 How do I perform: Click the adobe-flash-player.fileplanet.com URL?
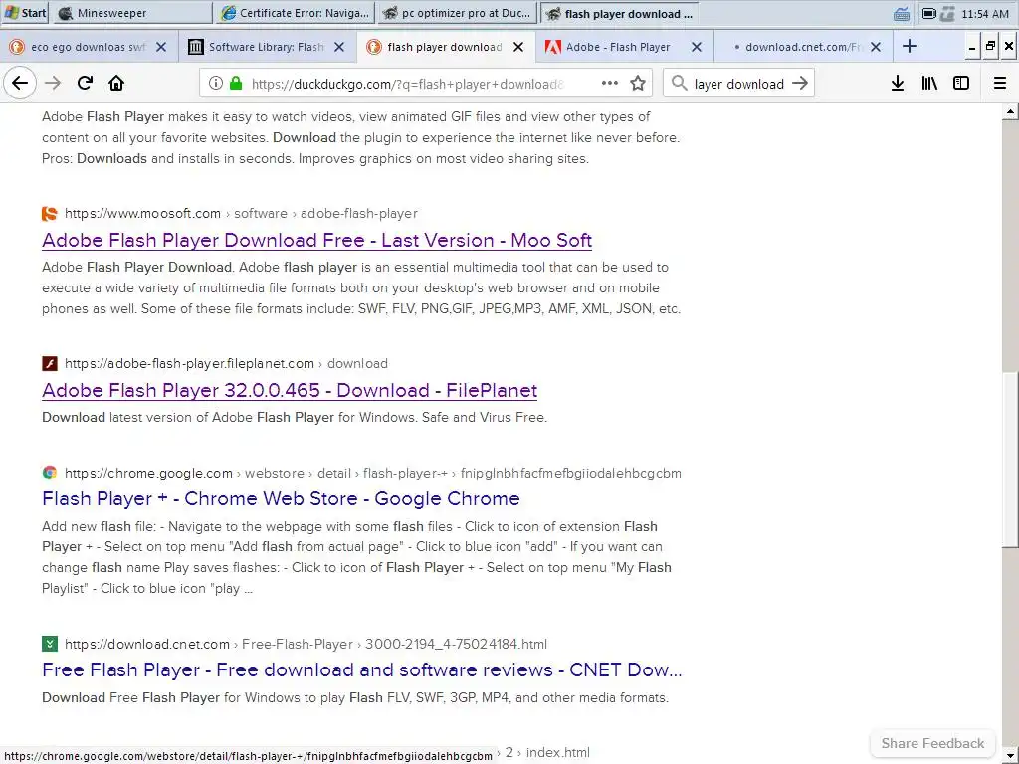click(226, 363)
